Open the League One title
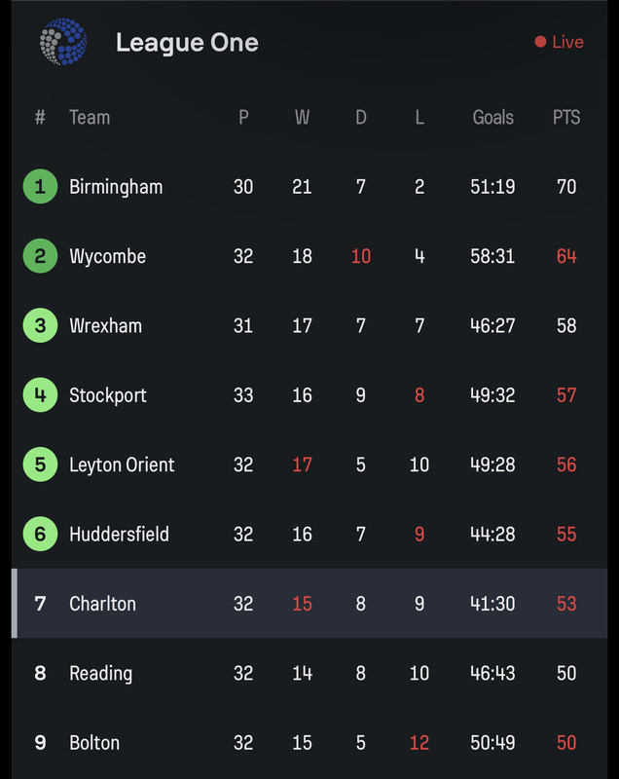 pos(187,43)
